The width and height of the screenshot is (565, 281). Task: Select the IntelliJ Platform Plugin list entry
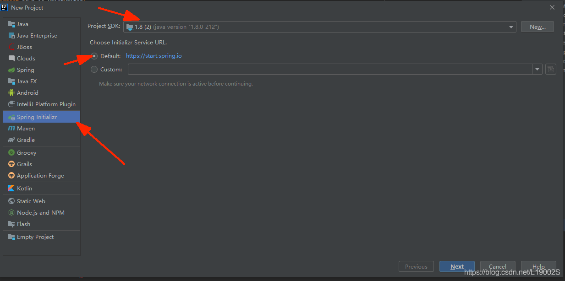click(42, 104)
